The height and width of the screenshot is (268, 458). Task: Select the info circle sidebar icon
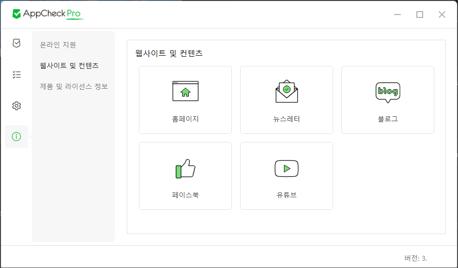[x=16, y=137]
